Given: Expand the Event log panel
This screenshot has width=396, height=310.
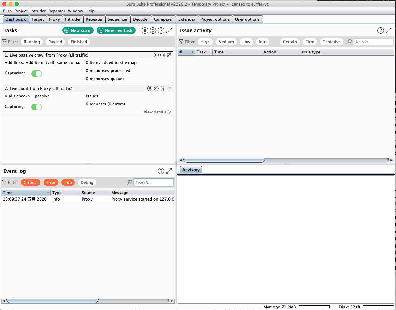Looking at the screenshot, I should pos(169,171).
